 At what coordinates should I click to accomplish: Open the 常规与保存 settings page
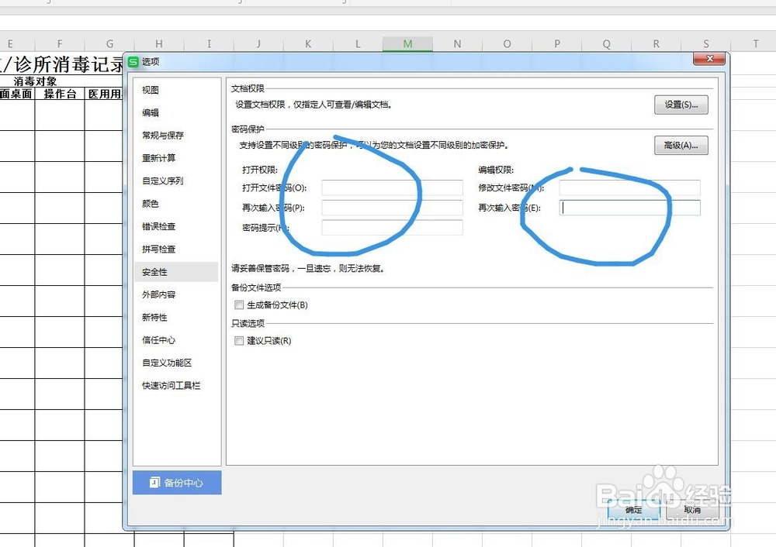pos(164,136)
